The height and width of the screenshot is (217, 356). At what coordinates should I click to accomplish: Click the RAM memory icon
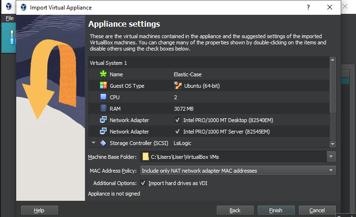coord(103,108)
